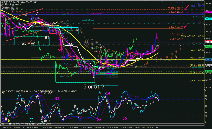Click the FE 61.8 204.64 level label

pyautogui.click(x=176, y=39)
